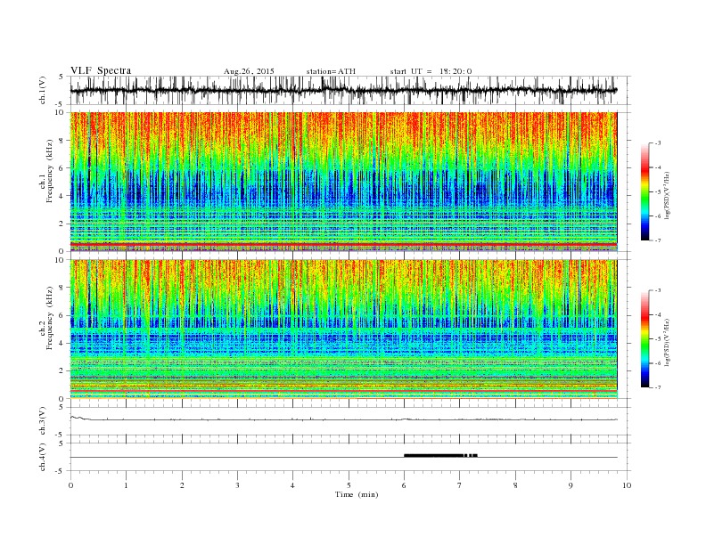
Task: Click the "Time (min)" x-axis label
Action: (x=357, y=494)
